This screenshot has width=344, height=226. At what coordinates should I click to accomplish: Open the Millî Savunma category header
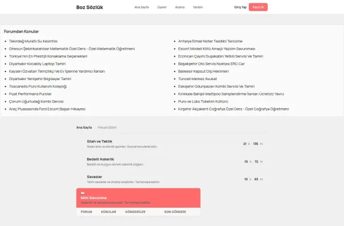(93, 198)
